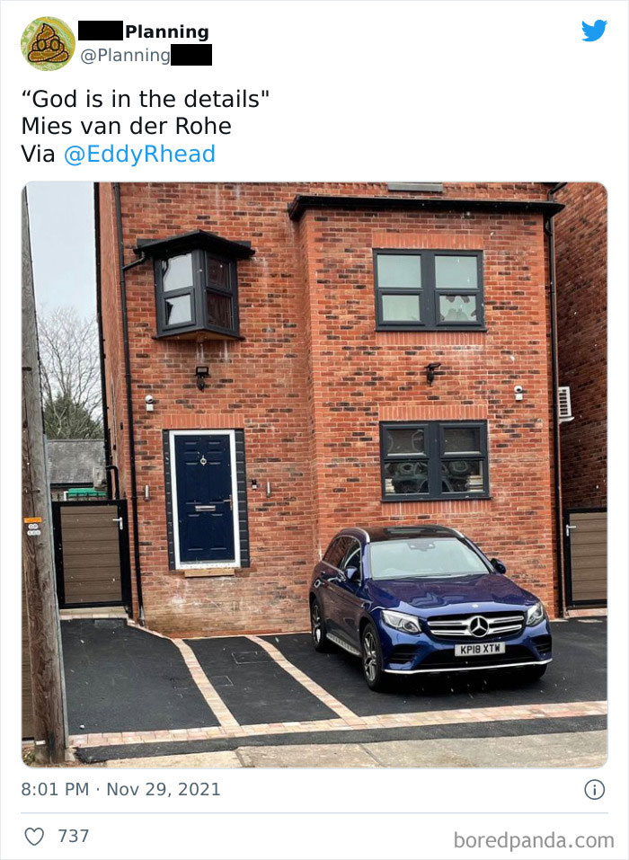The height and width of the screenshot is (860, 629).
Task: Like the tweet with the heart icon
Action: pyautogui.click(x=34, y=836)
